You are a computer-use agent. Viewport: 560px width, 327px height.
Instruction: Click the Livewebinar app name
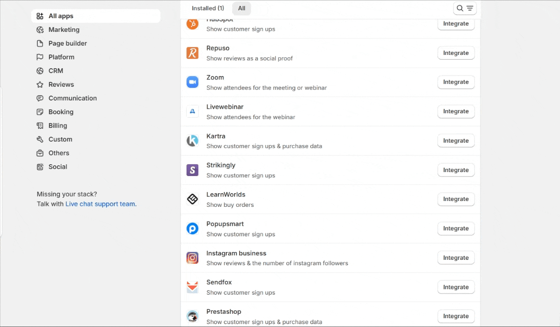[225, 106]
